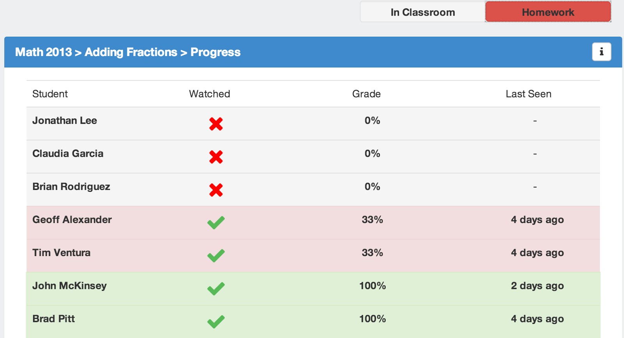Open Math 2013 breadcrumb link
Viewport: 624px width, 338px height.
tap(44, 52)
